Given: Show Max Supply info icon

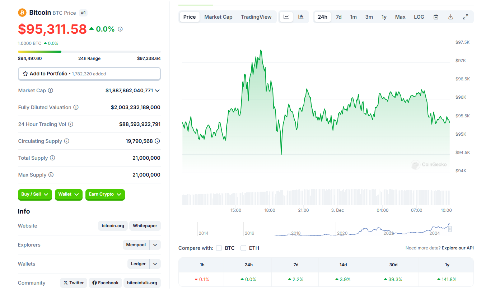Looking at the screenshot, I should tap(51, 175).
